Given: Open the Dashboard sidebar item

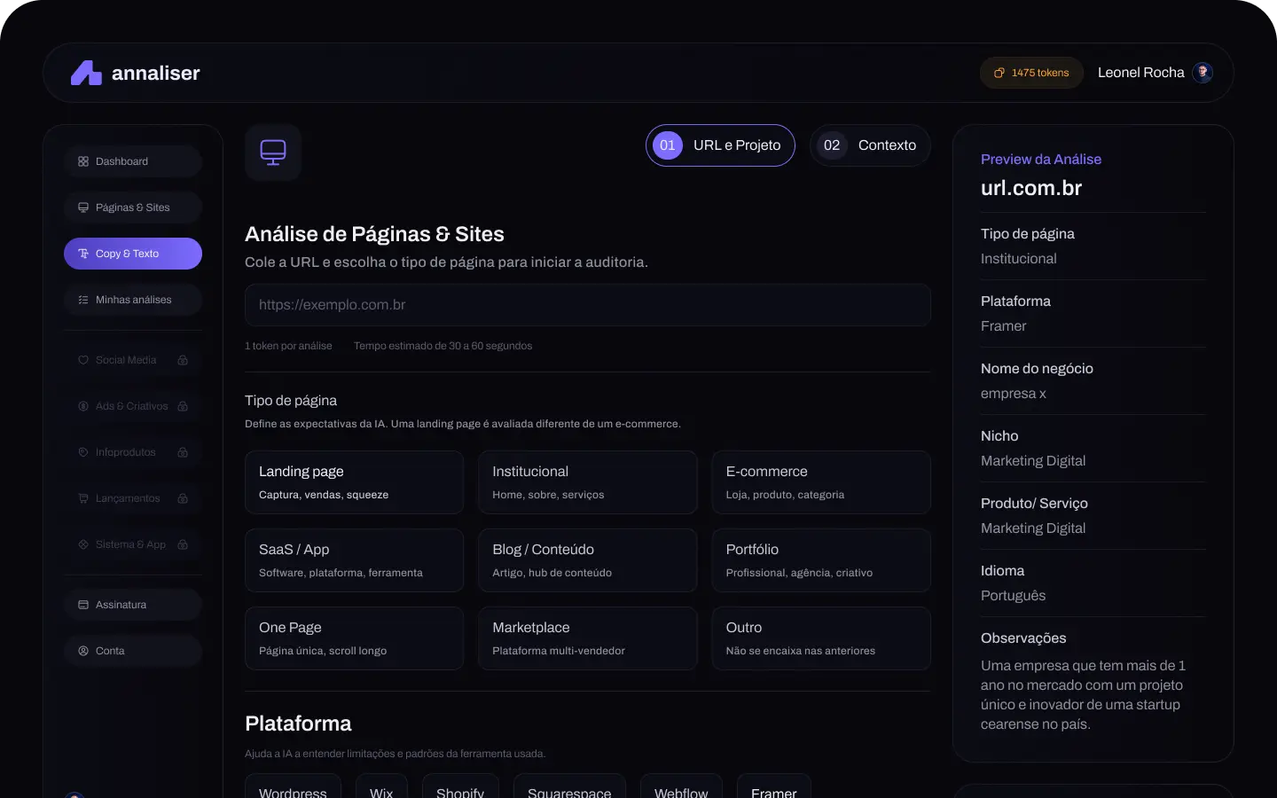Looking at the screenshot, I should [x=133, y=161].
